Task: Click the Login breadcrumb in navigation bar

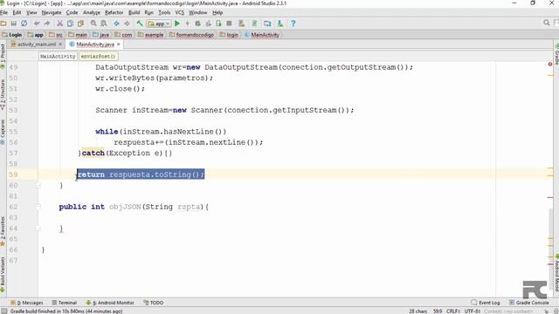Action: pyautogui.click(x=12, y=35)
